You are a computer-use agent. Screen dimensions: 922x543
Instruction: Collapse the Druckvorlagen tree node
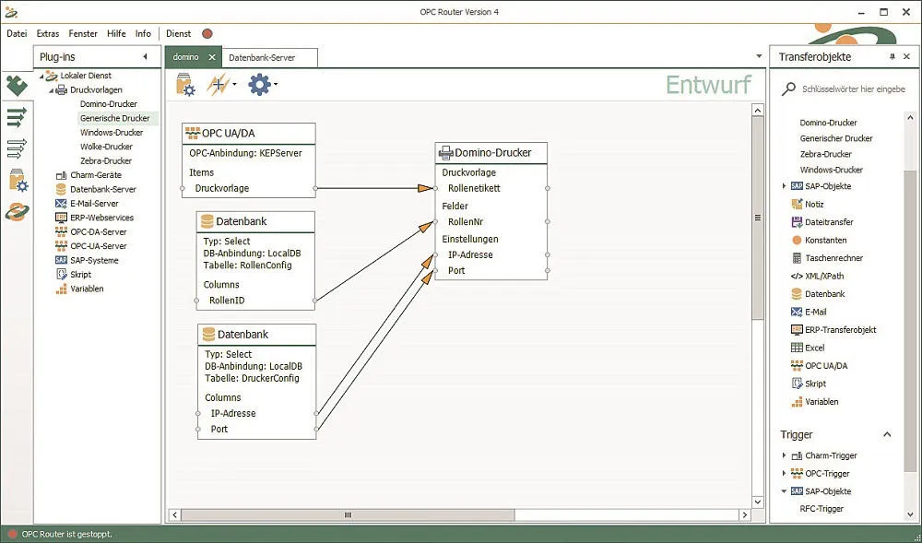point(52,90)
